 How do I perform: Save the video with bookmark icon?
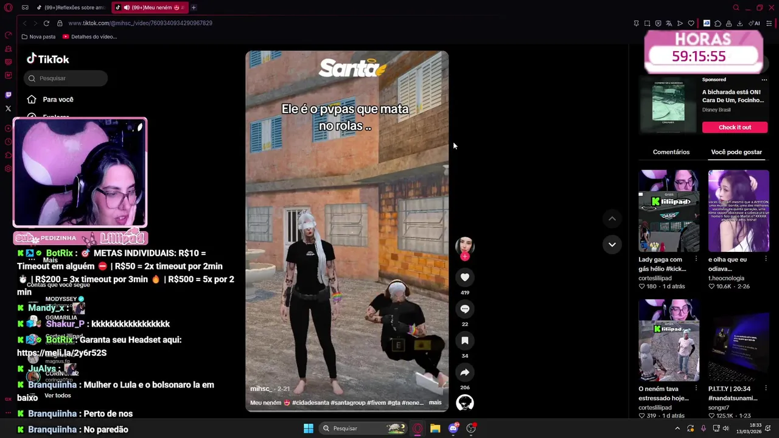click(465, 341)
